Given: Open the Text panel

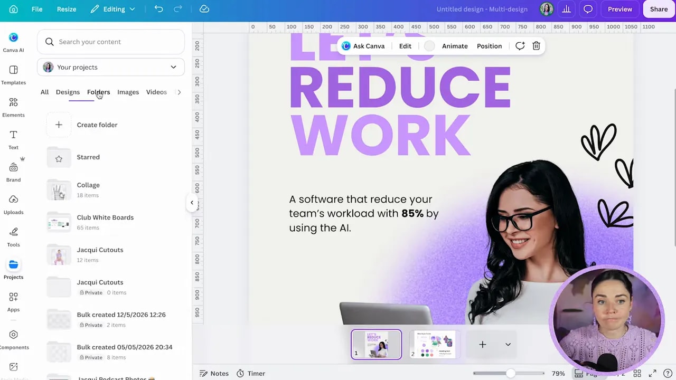Looking at the screenshot, I should (x=13, y=140).
